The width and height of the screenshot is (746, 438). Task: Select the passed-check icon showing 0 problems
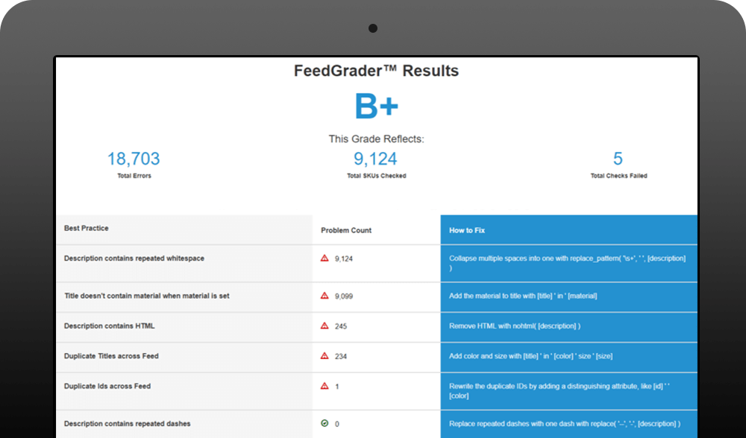click(x=323, y=422)
